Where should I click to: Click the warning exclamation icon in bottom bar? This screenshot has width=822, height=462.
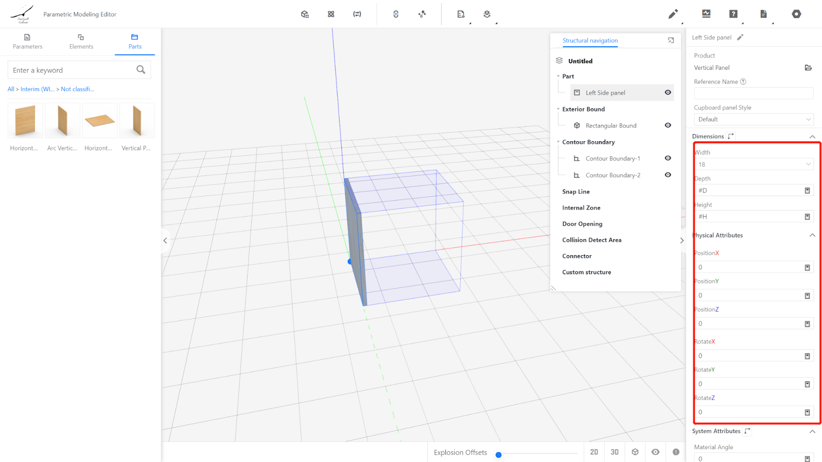(x=676, y=452)
